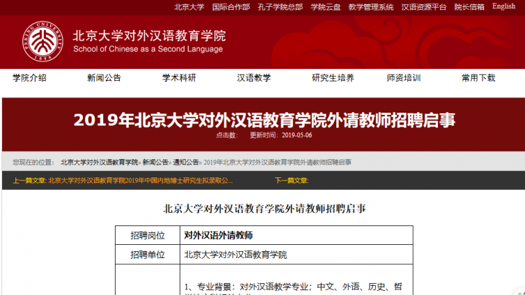Open the 国际合作部 top link
525x295 pixels.
[231, 7]
